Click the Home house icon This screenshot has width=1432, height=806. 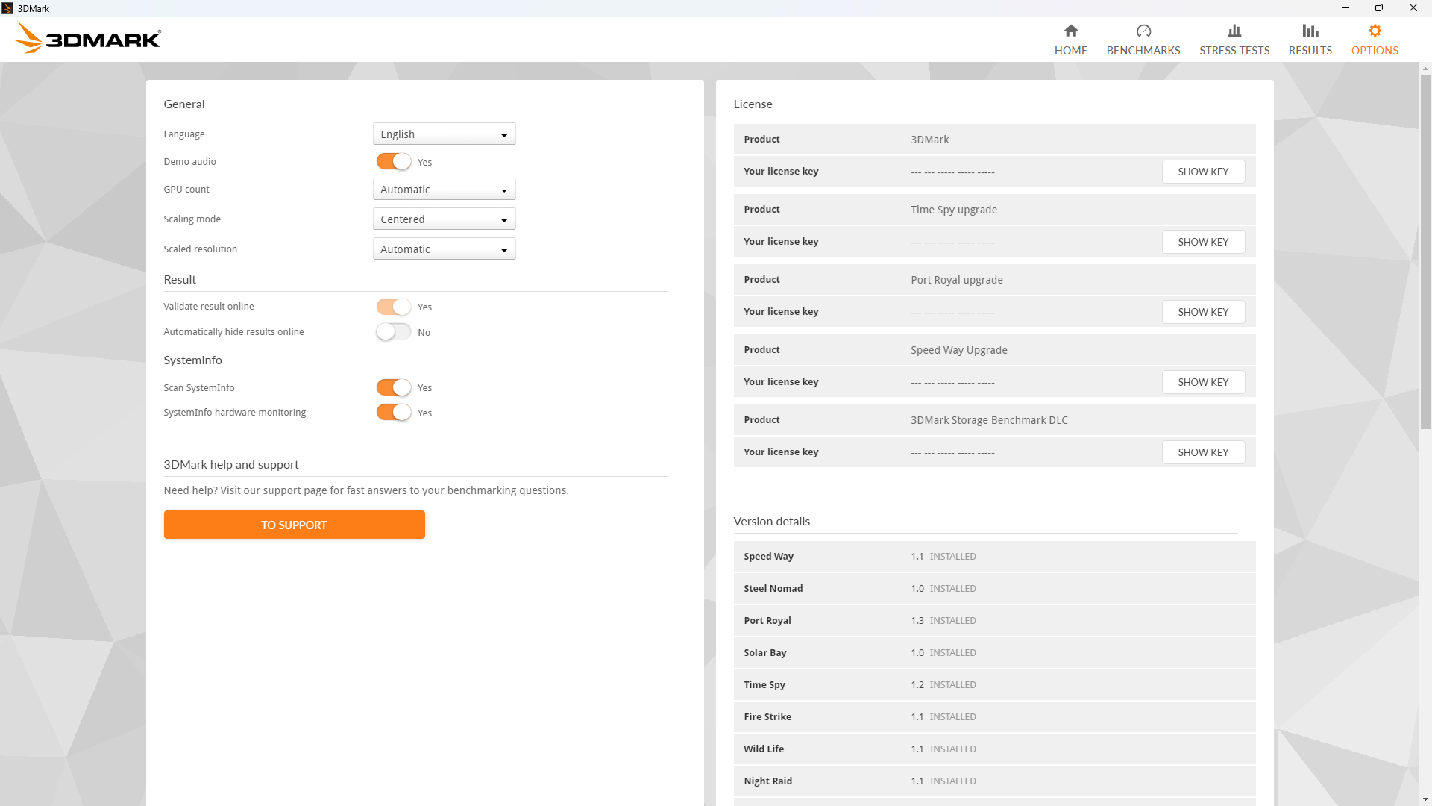(x=1071, y=31)
